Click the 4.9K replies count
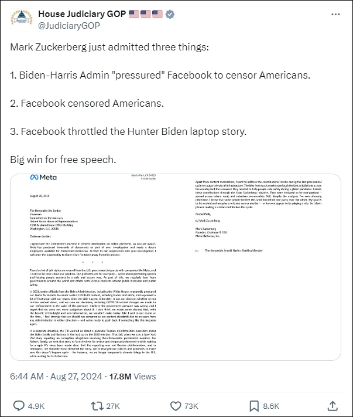353x417 pixels. point(36,405)
